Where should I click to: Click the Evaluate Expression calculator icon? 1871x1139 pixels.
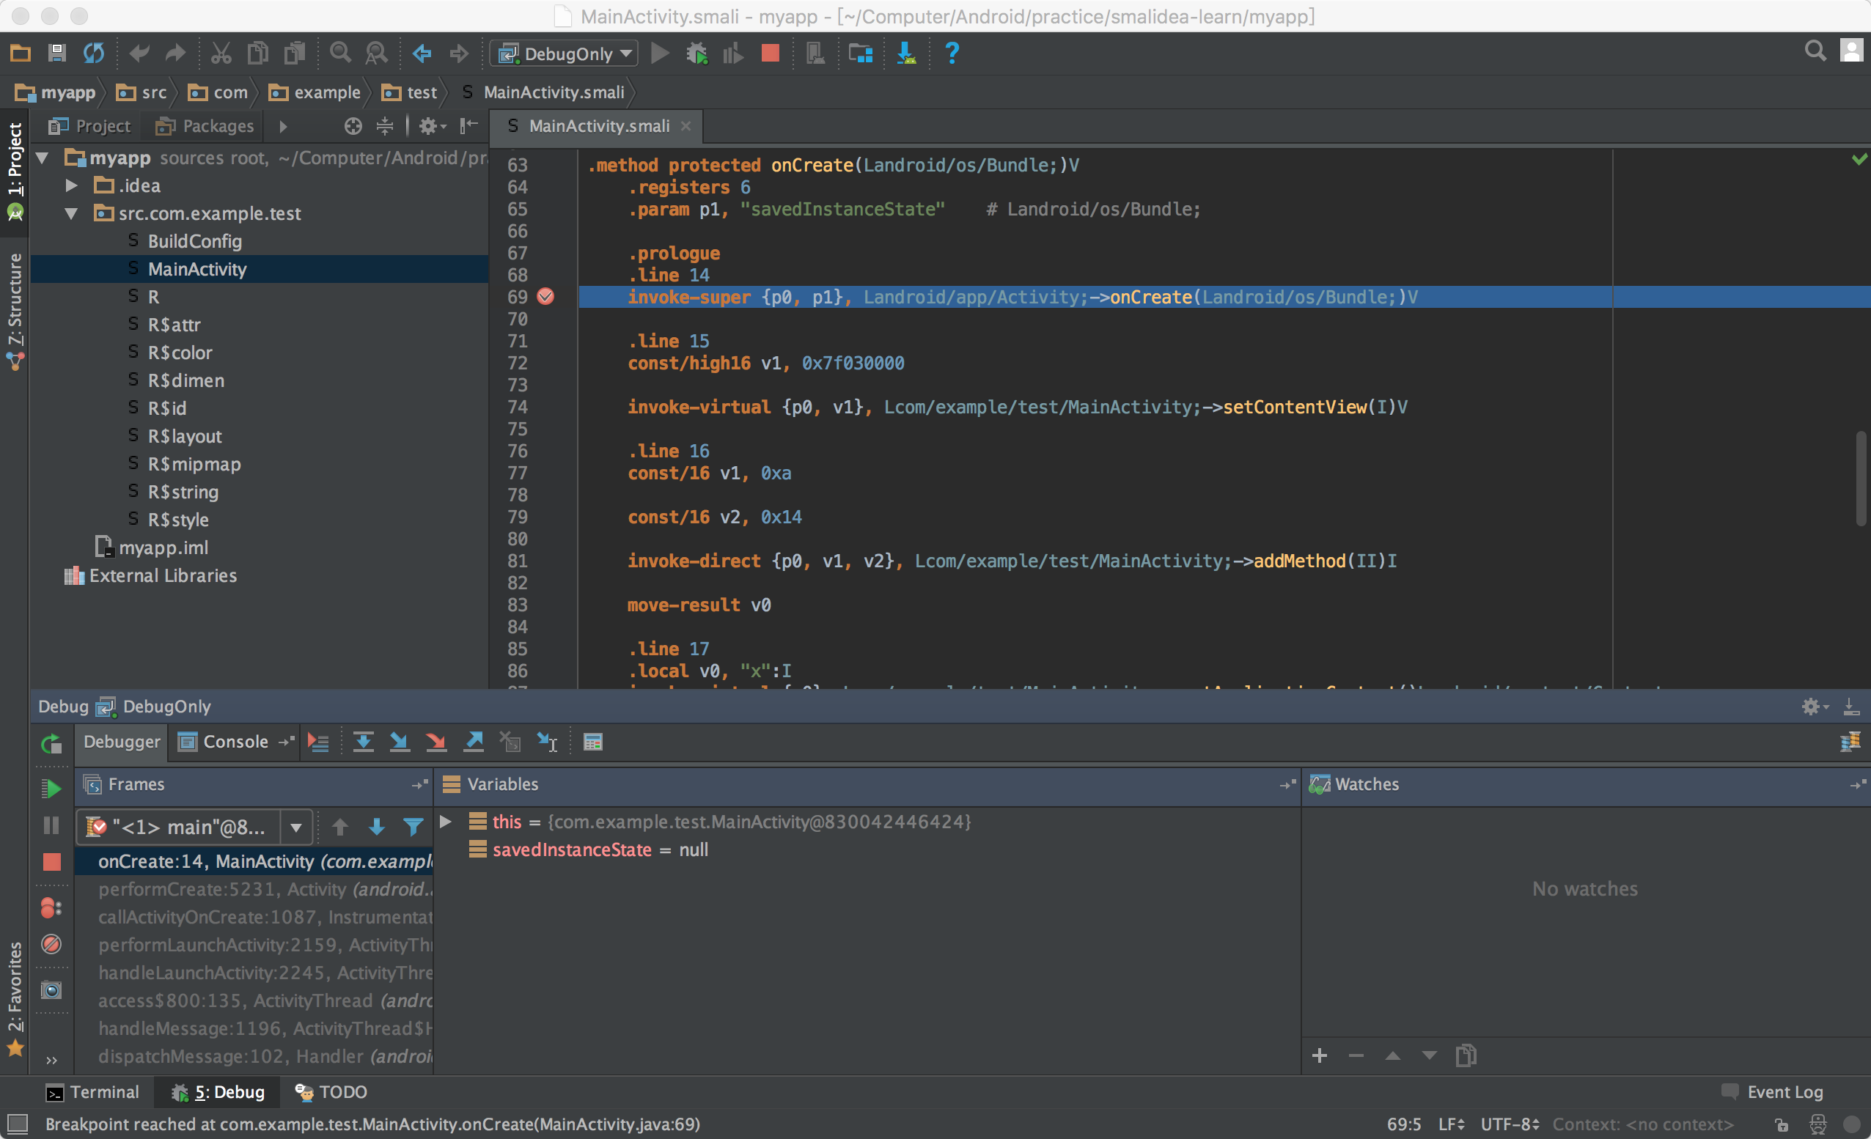coord(593,742)
